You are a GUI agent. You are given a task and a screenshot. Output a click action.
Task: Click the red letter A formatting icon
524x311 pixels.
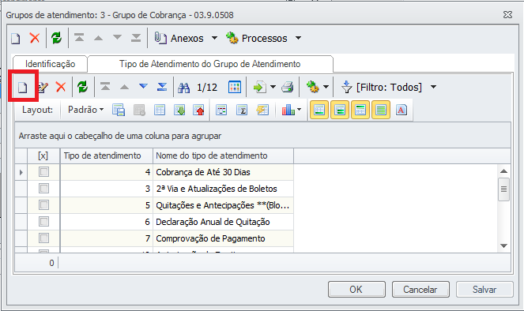coord(401,110)
